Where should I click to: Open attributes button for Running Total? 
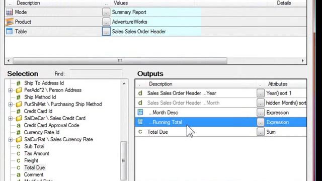click(x=261, y=122)
